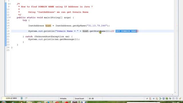This screenshot has width=183, height=103.
Task: Click the yellow pencil icon in status bar
Action: pyautogui.click(x=180, y=98)
